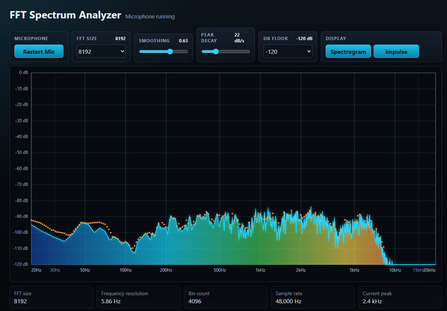The width and height of the screenshot is (447, 311).
Task: Switch display to Impulse
Action: [x=396, y=52]
